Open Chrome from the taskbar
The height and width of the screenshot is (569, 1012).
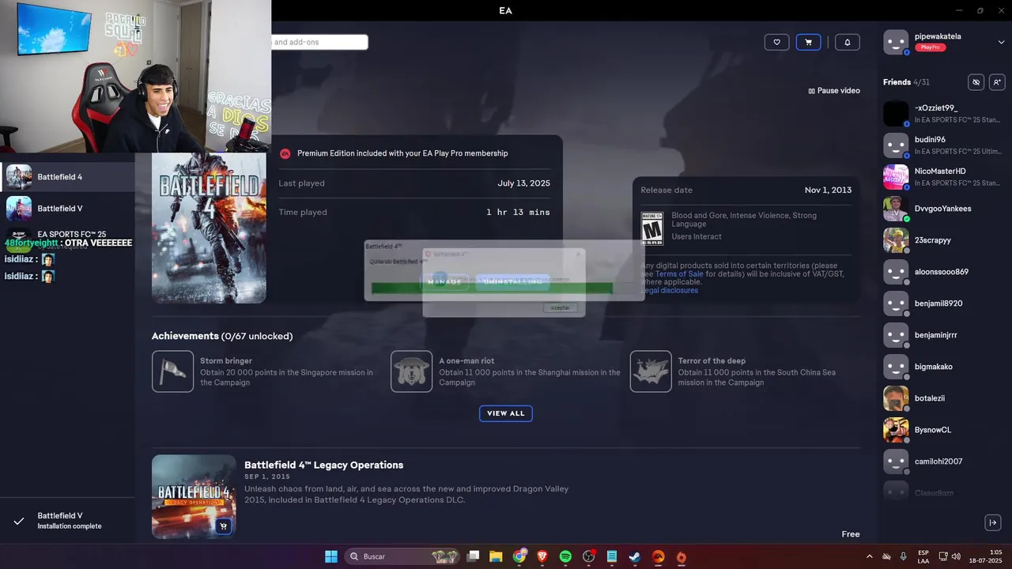[519, 556]
